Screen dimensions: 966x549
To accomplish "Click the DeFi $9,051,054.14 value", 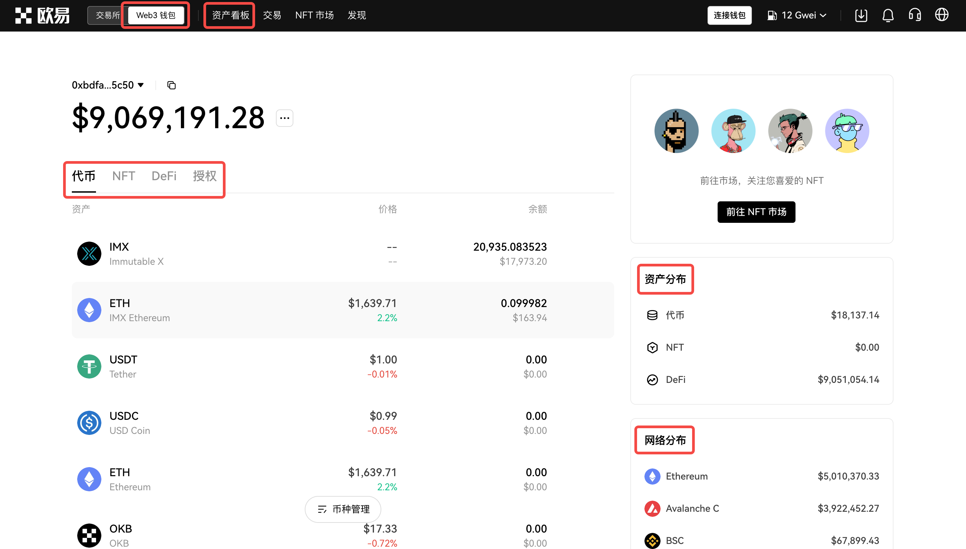I will [849, 380].
